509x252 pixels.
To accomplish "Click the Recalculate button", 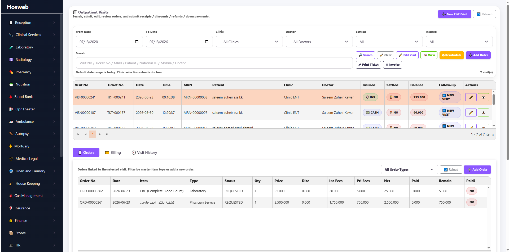I will point(451,55).
